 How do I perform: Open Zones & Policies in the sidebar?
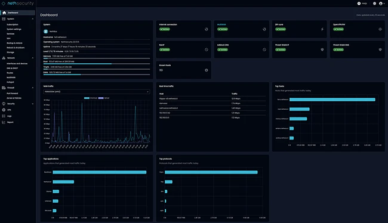(x=14, y=98)
